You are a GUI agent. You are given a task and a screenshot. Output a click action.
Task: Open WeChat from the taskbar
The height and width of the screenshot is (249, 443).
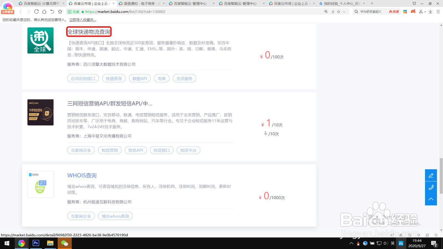(x=64, y=243)
